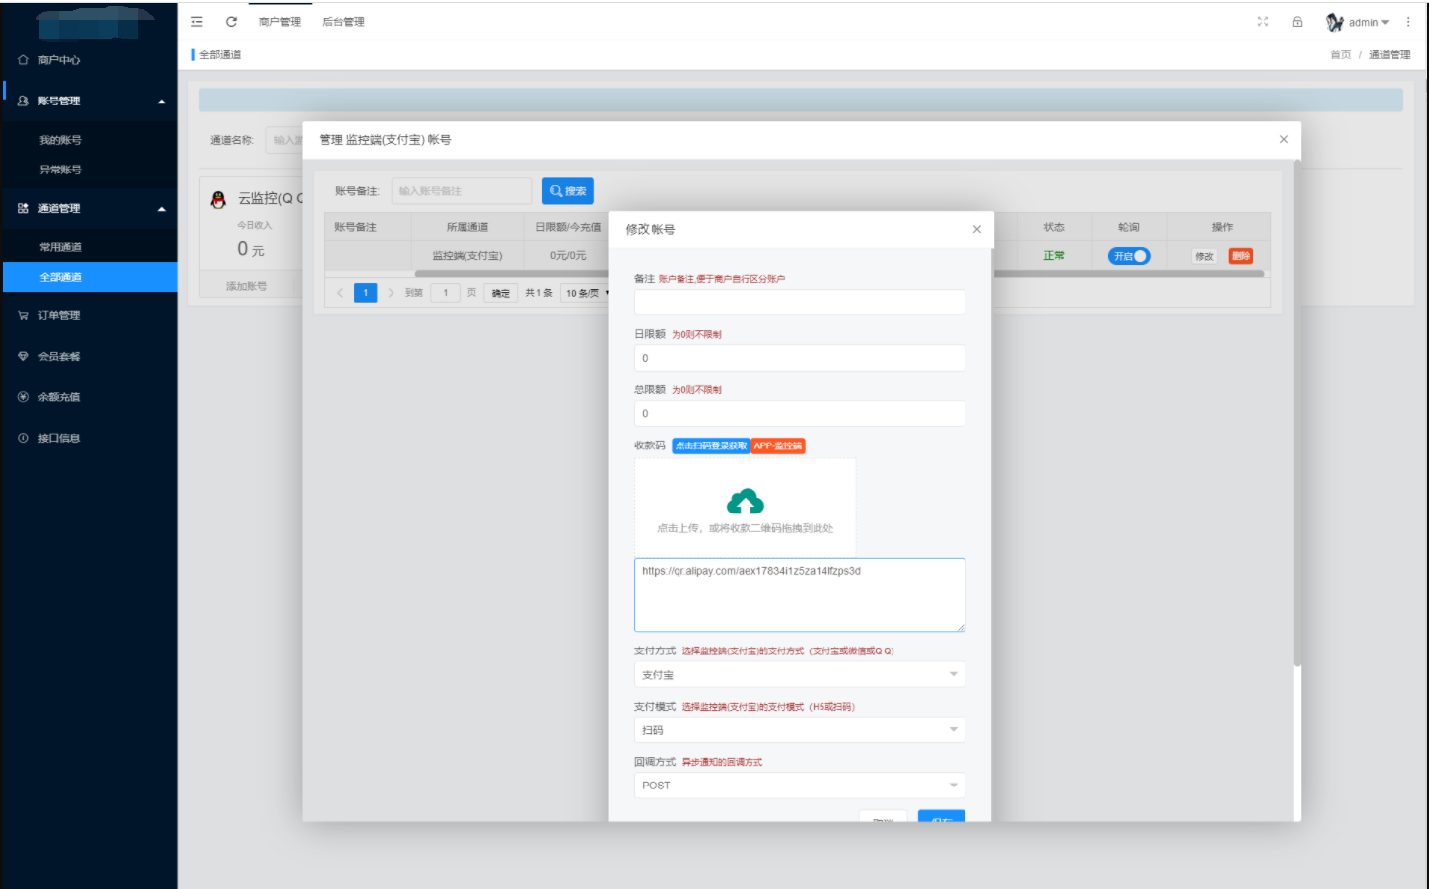Close the 管理 监控端(支付宝) 帐号 dialog
1429x889 pixels.
pos(1283,139)
